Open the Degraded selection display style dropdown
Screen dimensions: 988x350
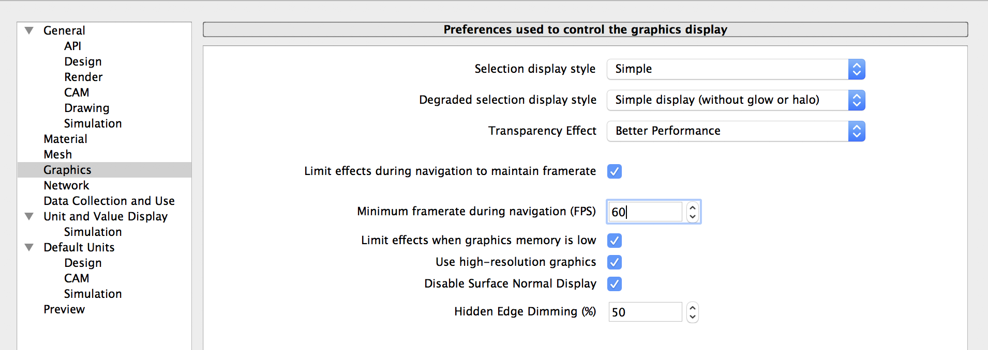tap(856, 100)
